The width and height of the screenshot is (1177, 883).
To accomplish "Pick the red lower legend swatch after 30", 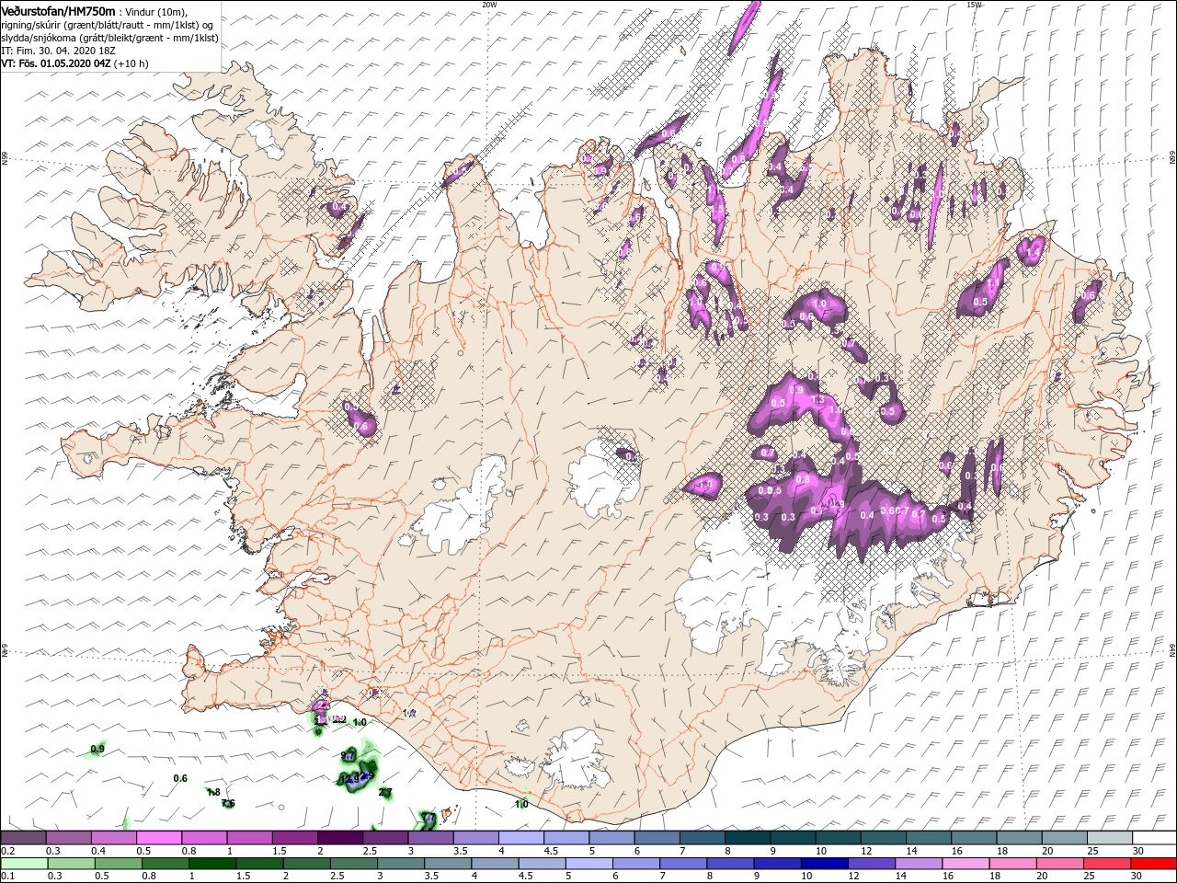I will [x=1155, y=864].
